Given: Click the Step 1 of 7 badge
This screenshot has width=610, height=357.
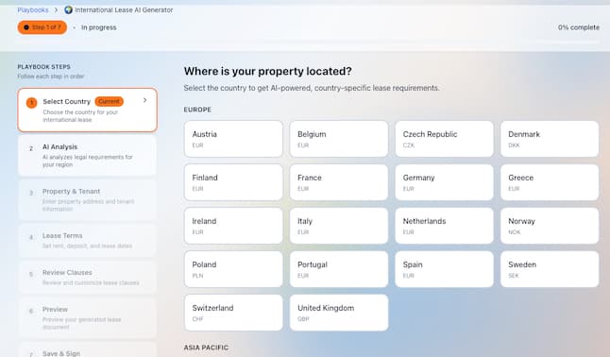Looking at the screenshot, I should click(x=42, y=27).
